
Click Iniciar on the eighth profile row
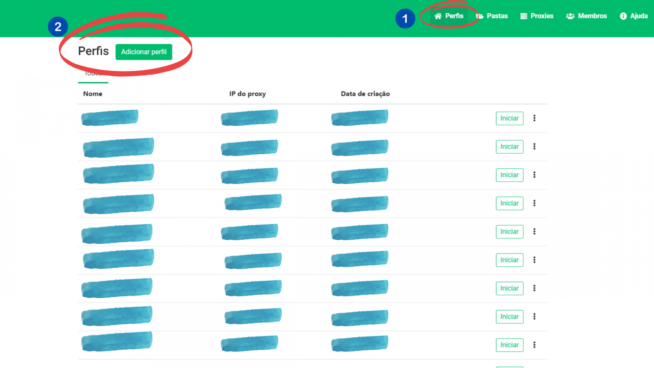(510, 316)
